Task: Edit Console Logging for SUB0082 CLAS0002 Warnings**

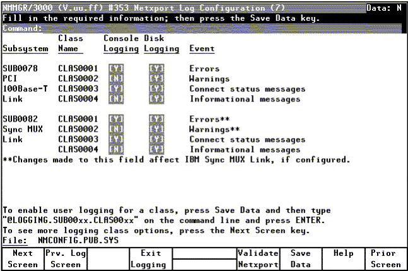Action: (x=116, y=129)
